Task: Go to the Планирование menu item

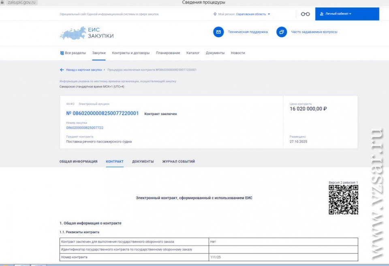Action: pyautogui.click(x=168, y=53)
